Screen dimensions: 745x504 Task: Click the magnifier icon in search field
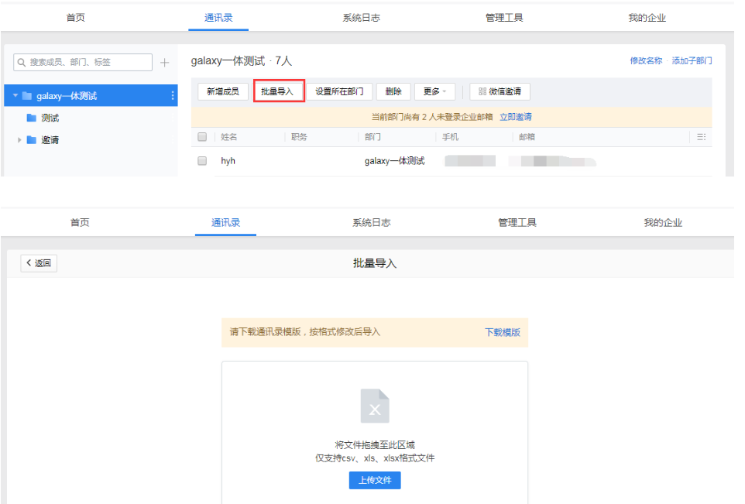coord(22,63)
